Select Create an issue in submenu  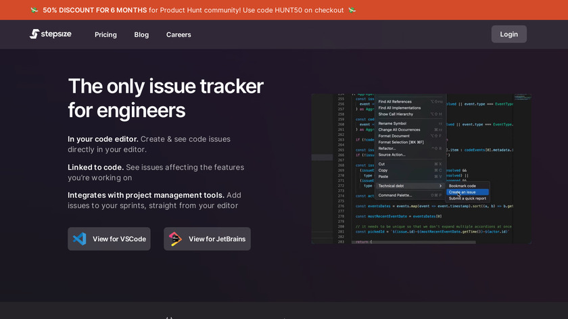coord(467,192)
